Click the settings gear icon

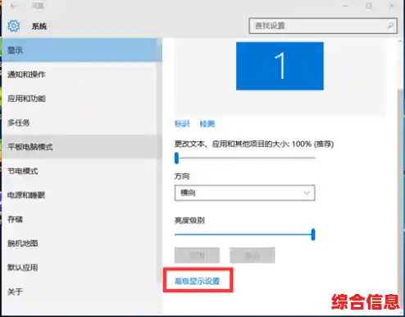coord(14,25)
